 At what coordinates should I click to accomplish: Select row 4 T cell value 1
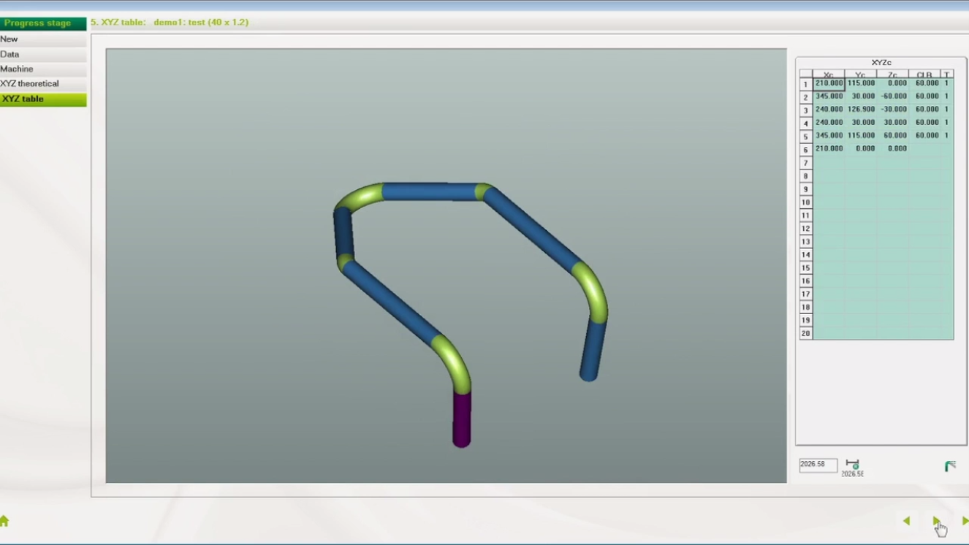[947, 123]
